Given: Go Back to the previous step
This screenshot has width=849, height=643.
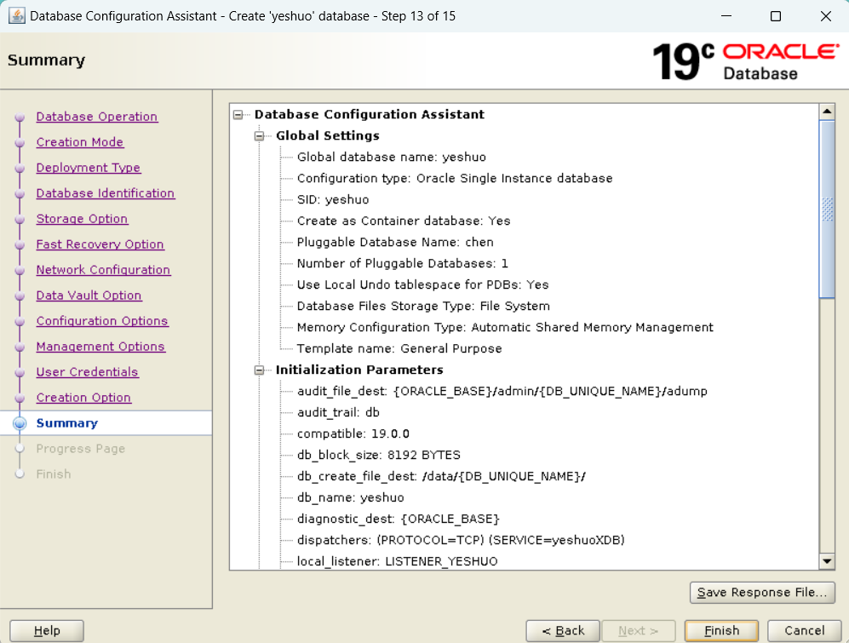Looking at the screenshot, I should point(563,630).
